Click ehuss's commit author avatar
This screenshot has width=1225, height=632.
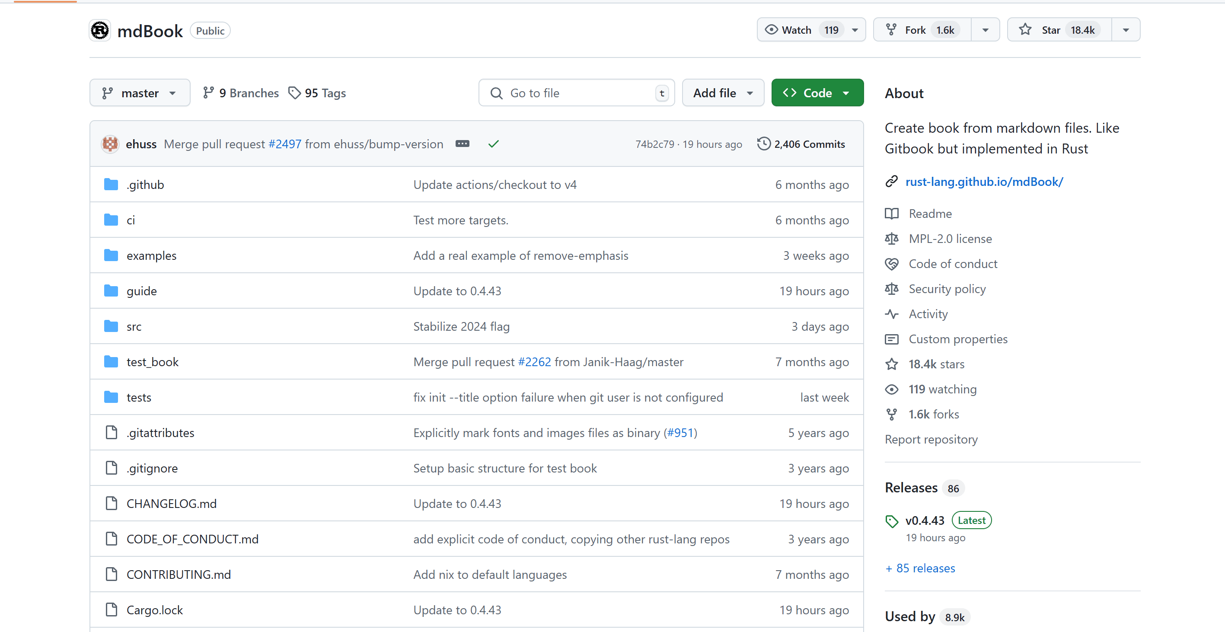tap(110, 144)
